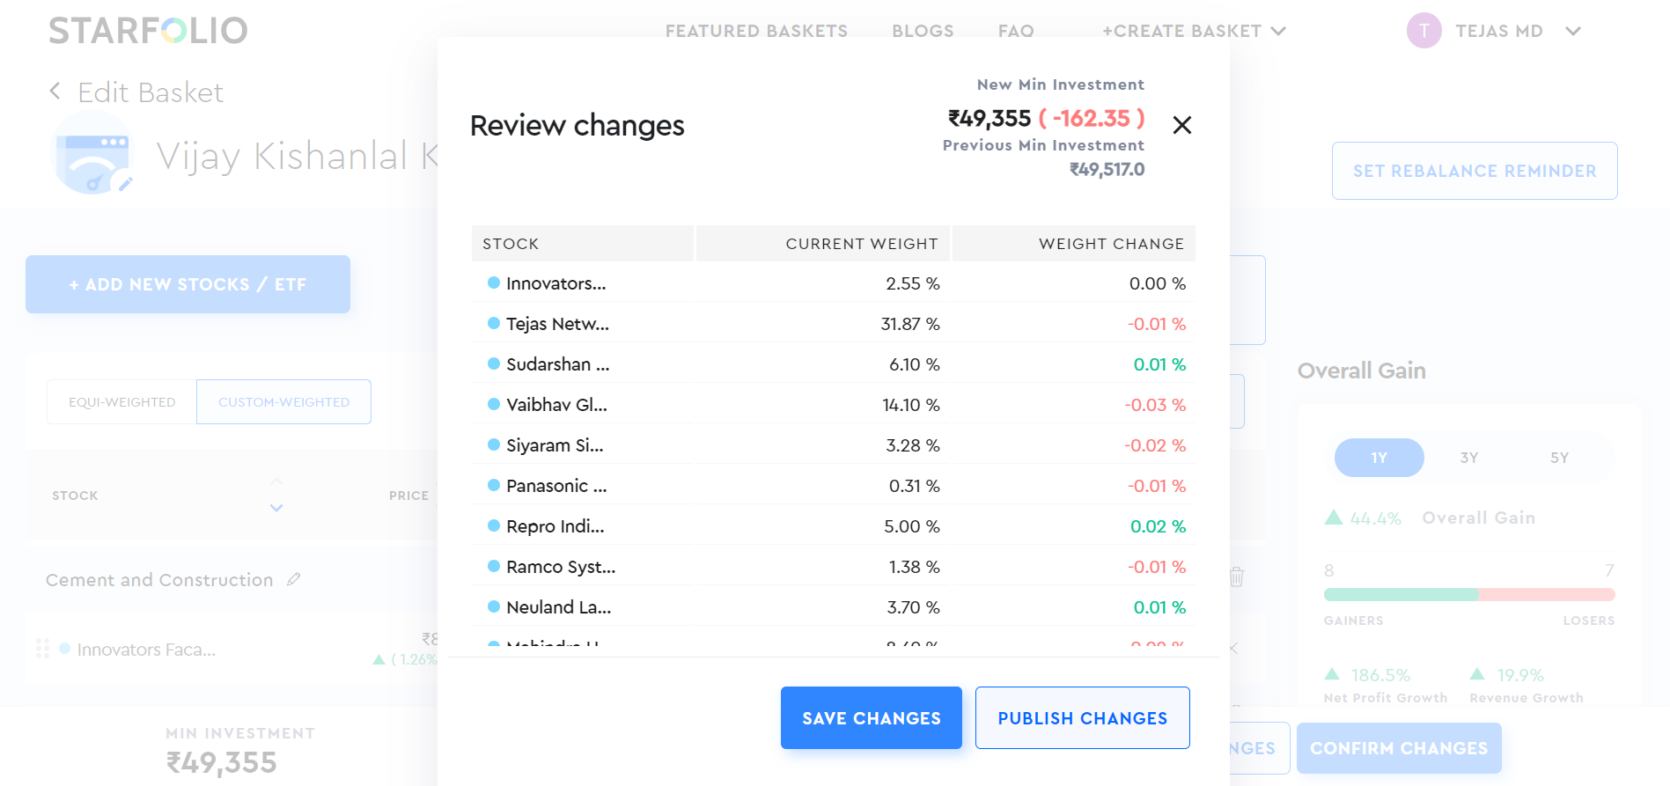The width and height of the screenshot is (1670, 786).
Task: Sort stock column ascending arrow
Action: pos(276,481)
